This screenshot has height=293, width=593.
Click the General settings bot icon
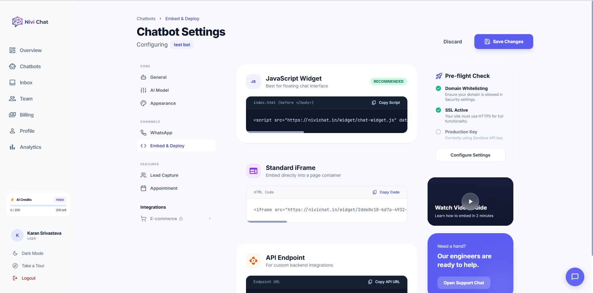(x=143, y=77)
